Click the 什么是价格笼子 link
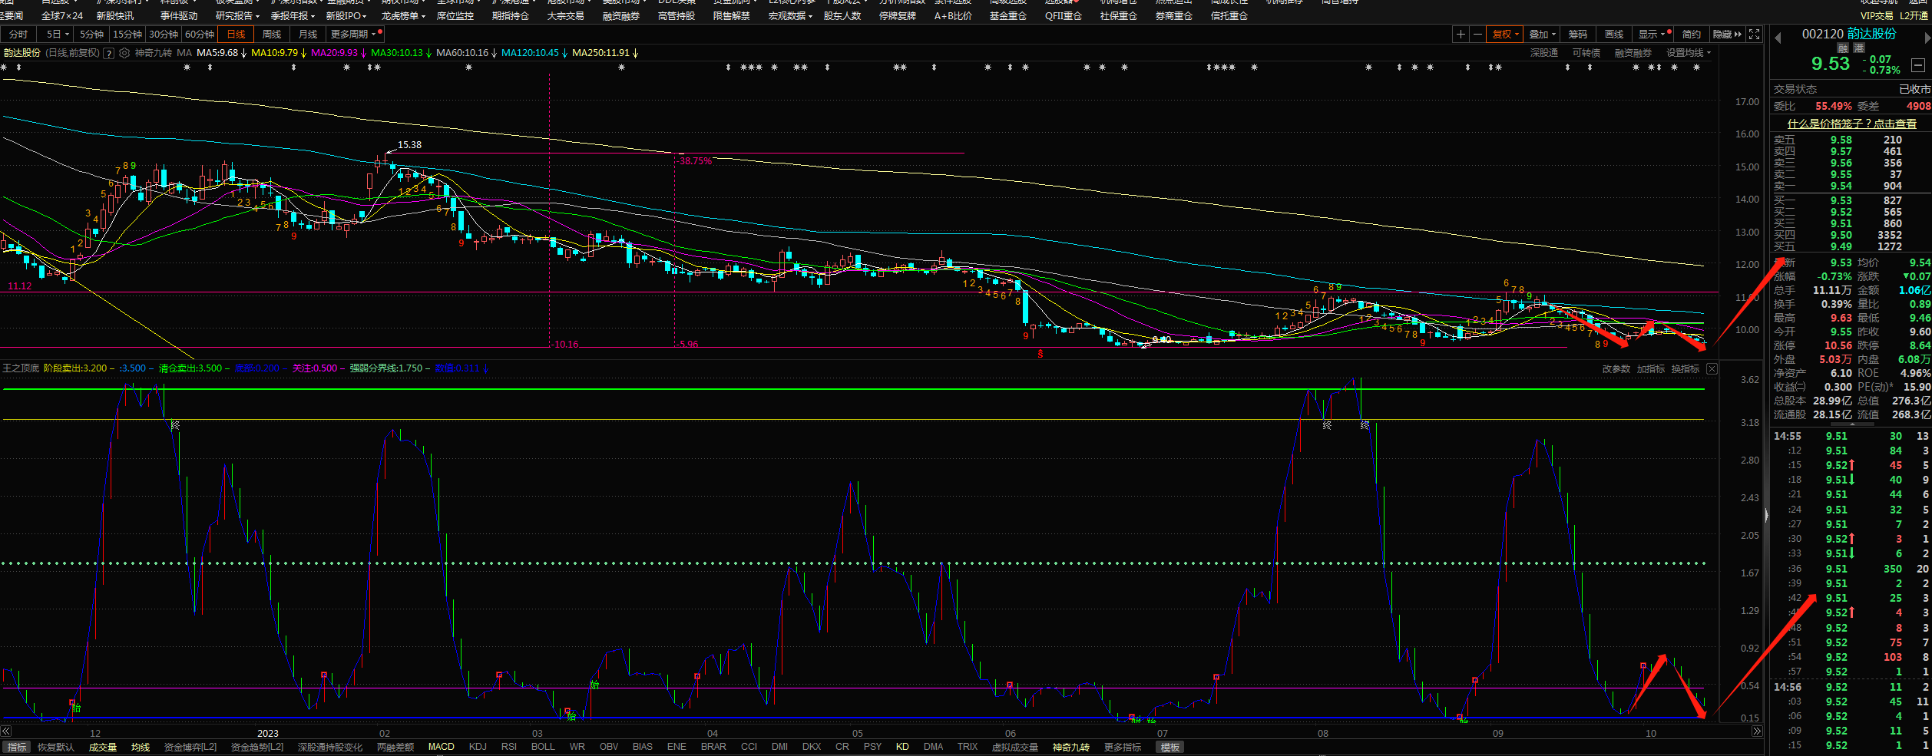Viewport: 1932px width, 756px height. pyautogui.click(x=1851, y=124)
